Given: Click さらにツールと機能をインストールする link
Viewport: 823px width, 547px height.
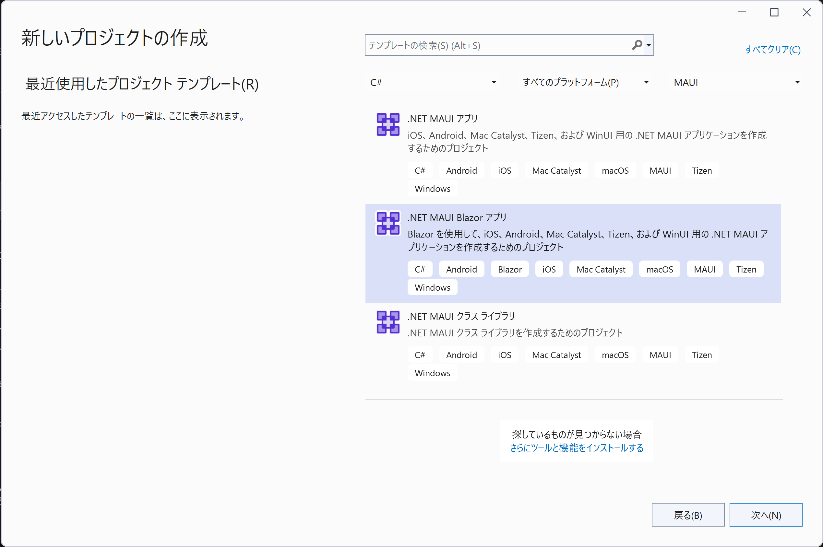Looking at the screenshot, I should (x=577, y=448).
